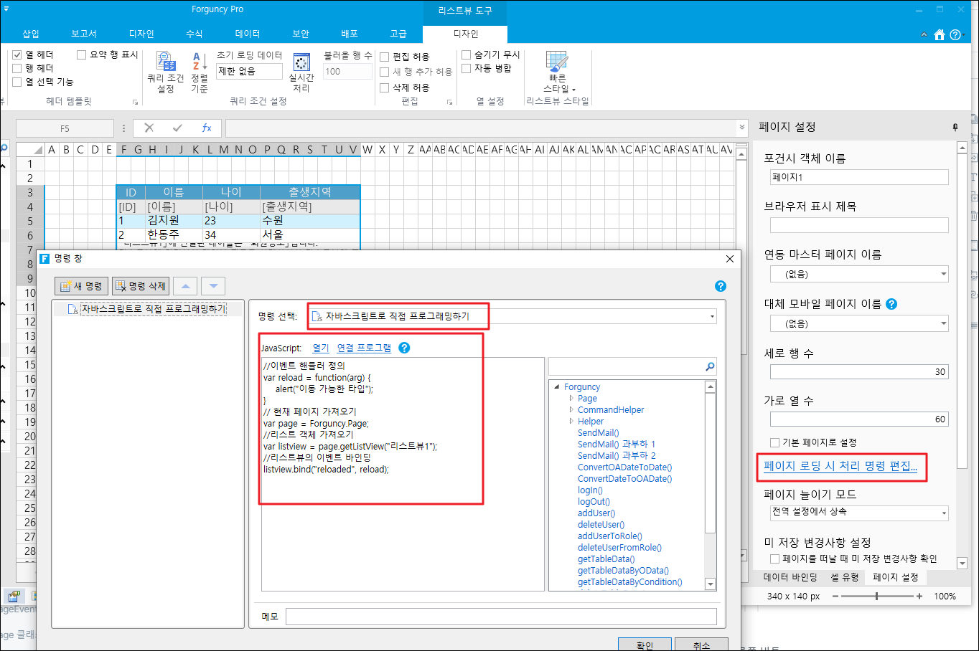Click the fx formula icon
979x651 pixels.
(x=207, y=128)
